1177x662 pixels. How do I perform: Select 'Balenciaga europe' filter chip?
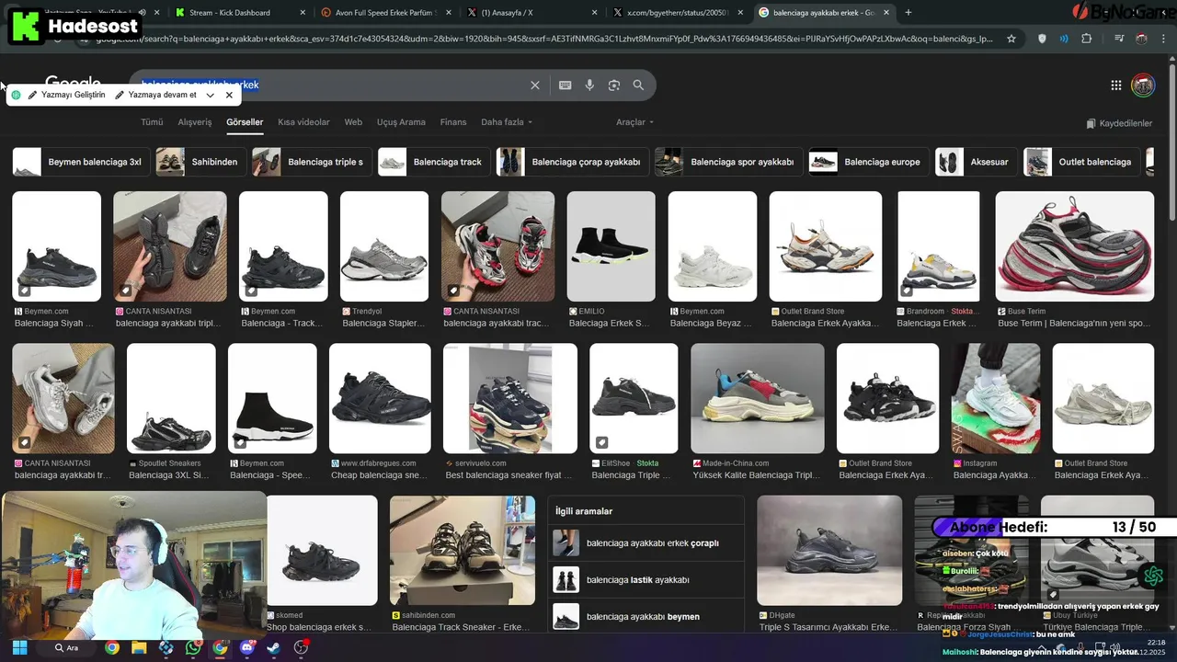[868, 162]
